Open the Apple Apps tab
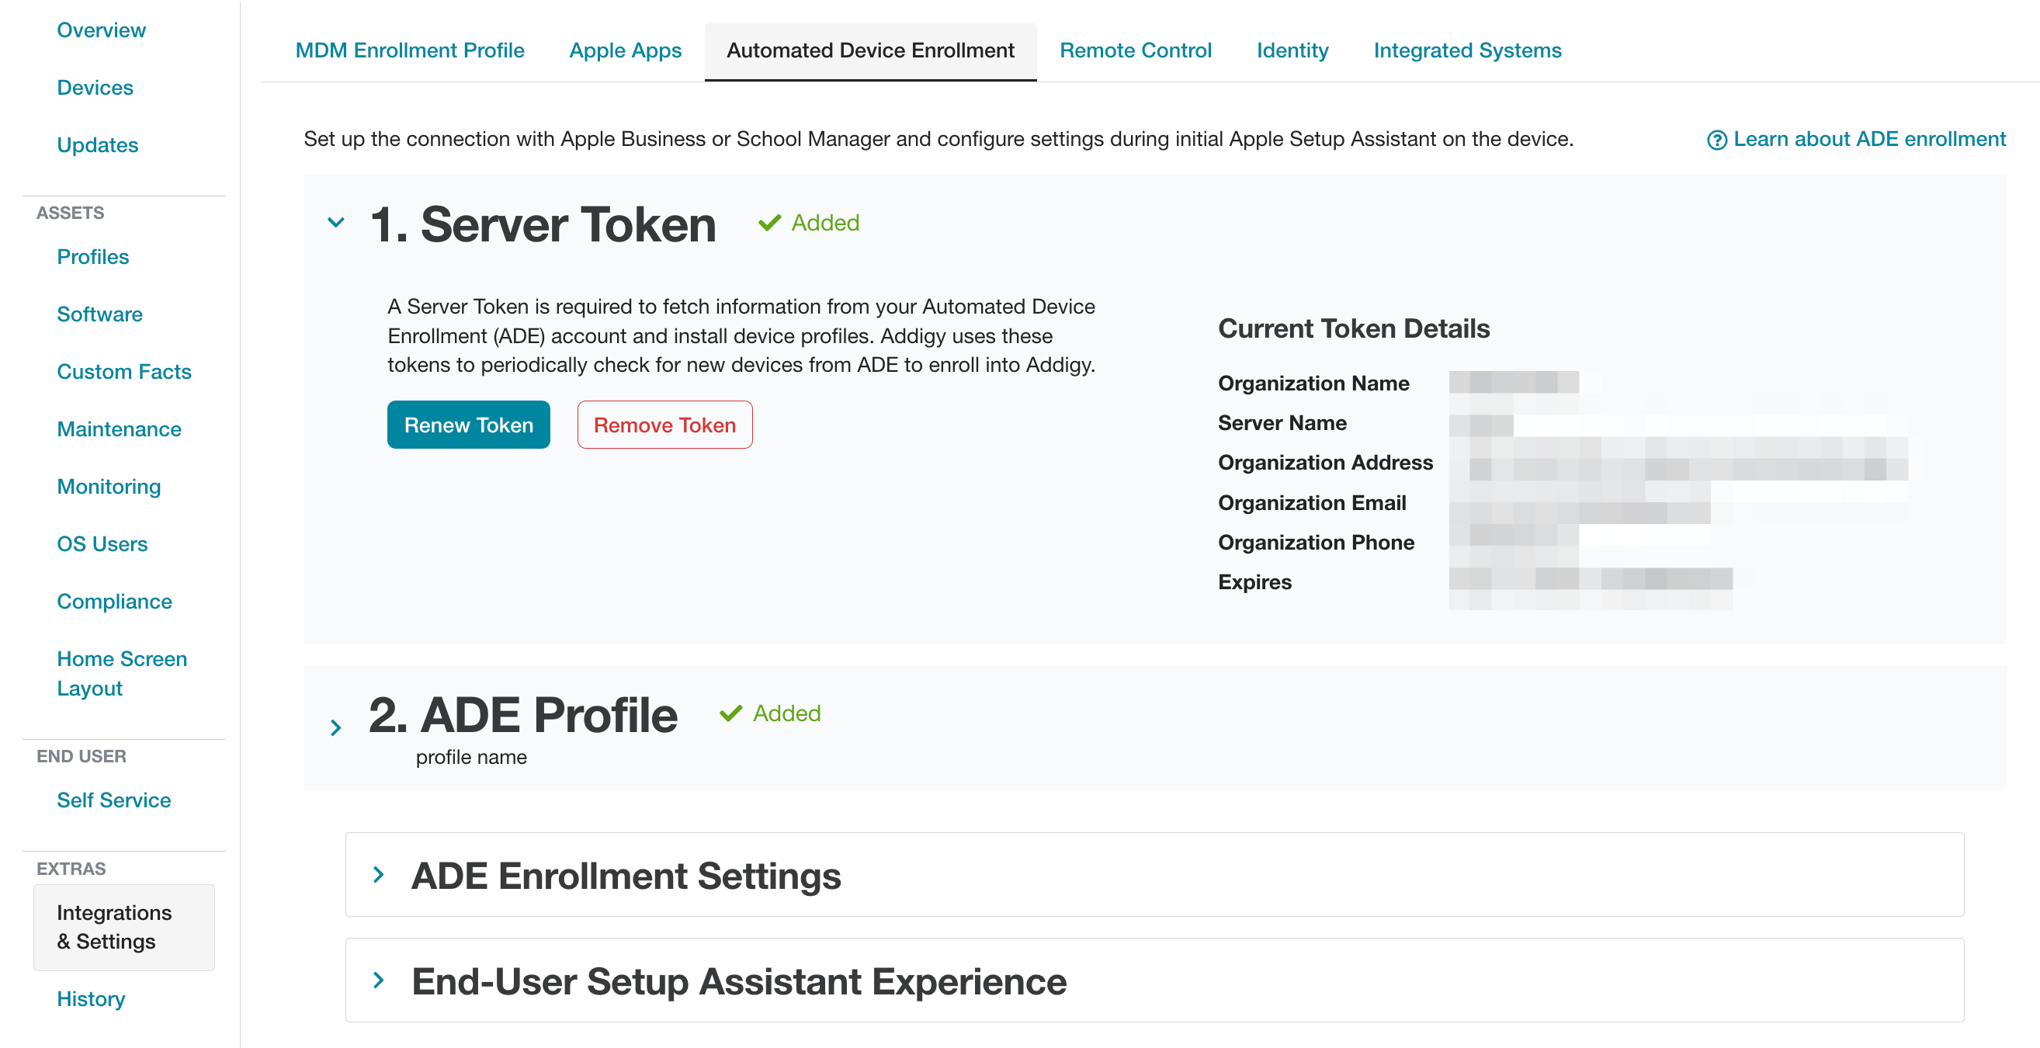 click(x=625, y=50)
